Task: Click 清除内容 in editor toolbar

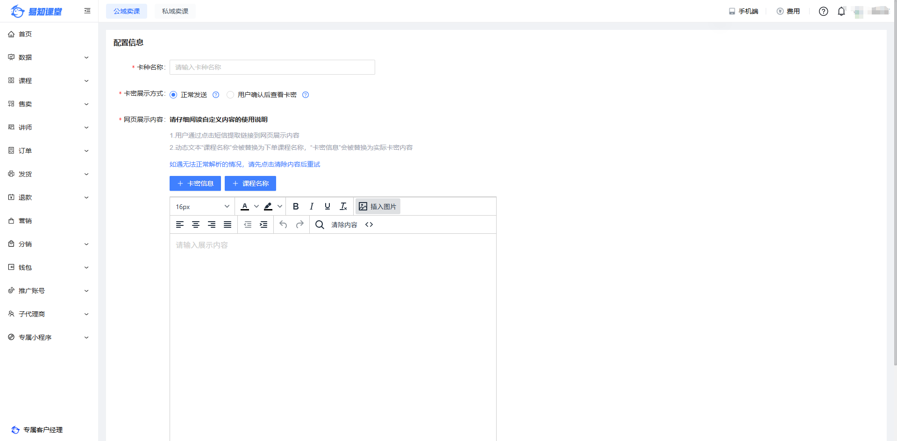Action: 344,224
